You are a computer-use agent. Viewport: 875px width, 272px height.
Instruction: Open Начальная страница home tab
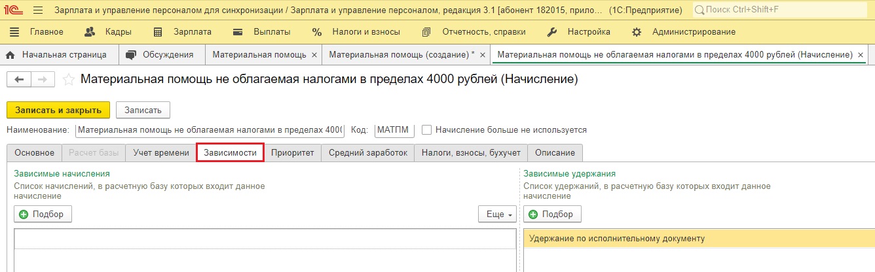coord(59,55)
